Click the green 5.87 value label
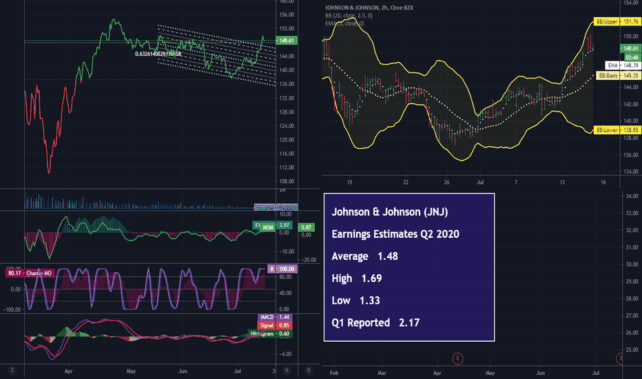The image size is (642, 379). pyautogui.click(x=307, y=227)
